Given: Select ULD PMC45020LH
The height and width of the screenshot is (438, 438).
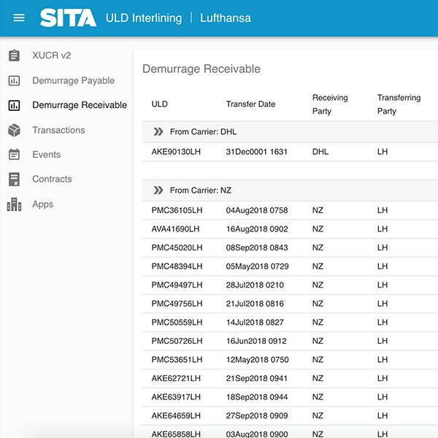Looking at the screenshot, I should coord(177,247).
